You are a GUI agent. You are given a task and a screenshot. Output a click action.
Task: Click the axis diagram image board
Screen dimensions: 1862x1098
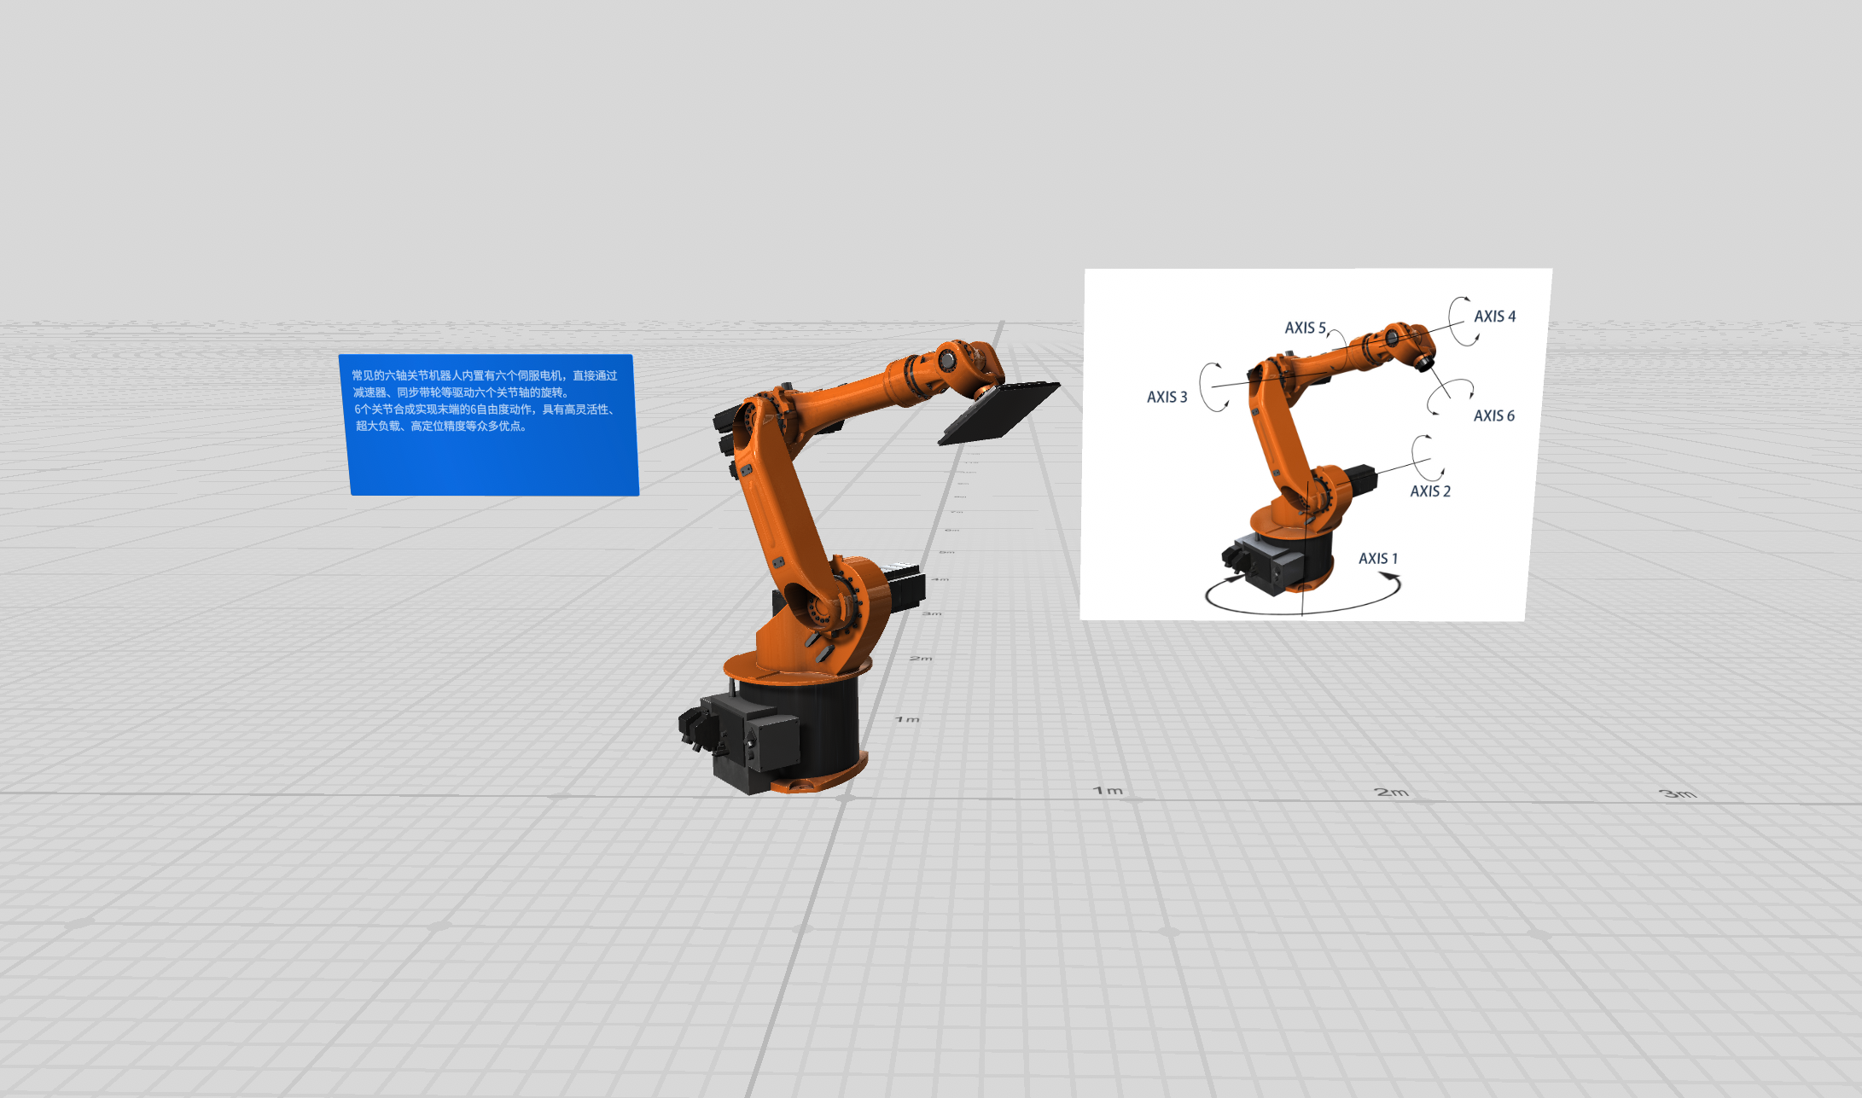(1315, 444)
